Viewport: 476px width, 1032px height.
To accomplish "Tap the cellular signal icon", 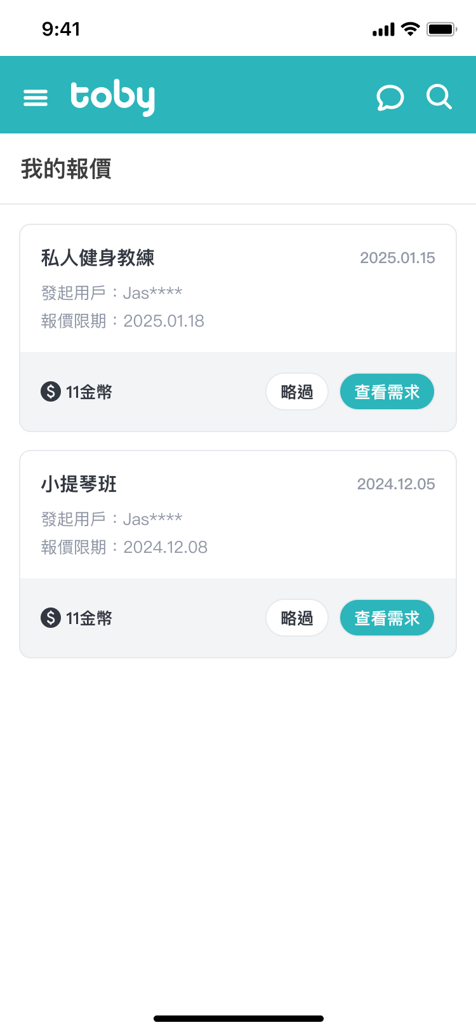I will (x=383, y=30).
